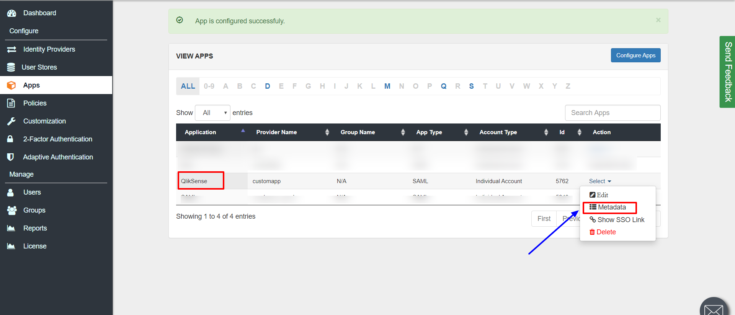
Task: Expand the Select action dropdown for QlikSense
Action: pos(600,181)
